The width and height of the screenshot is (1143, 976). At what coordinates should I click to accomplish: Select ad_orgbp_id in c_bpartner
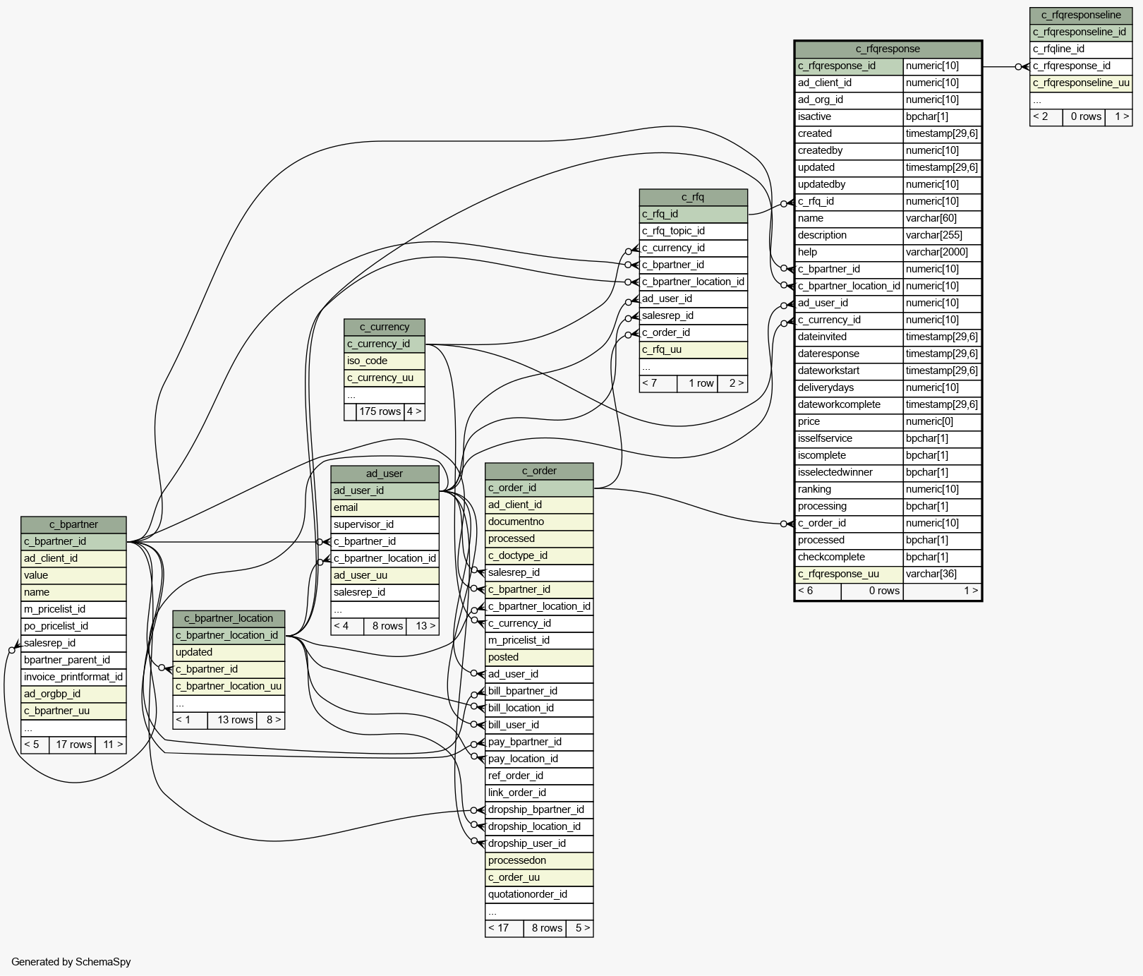(73, 694)
